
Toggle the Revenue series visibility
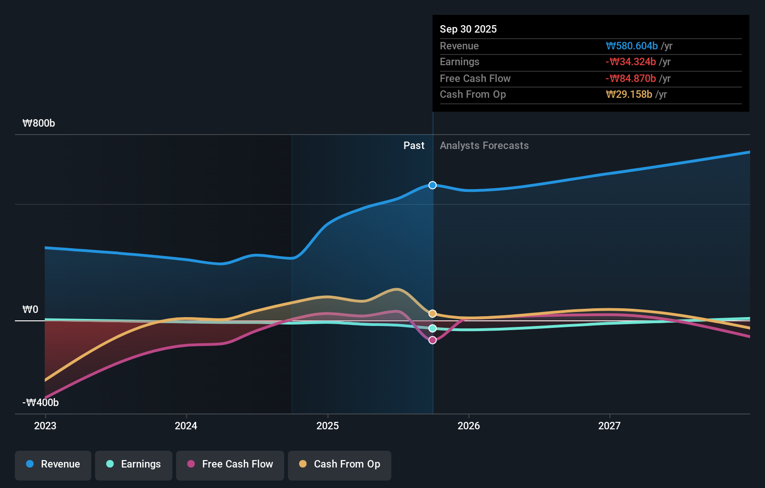click(x=53, y=464)
